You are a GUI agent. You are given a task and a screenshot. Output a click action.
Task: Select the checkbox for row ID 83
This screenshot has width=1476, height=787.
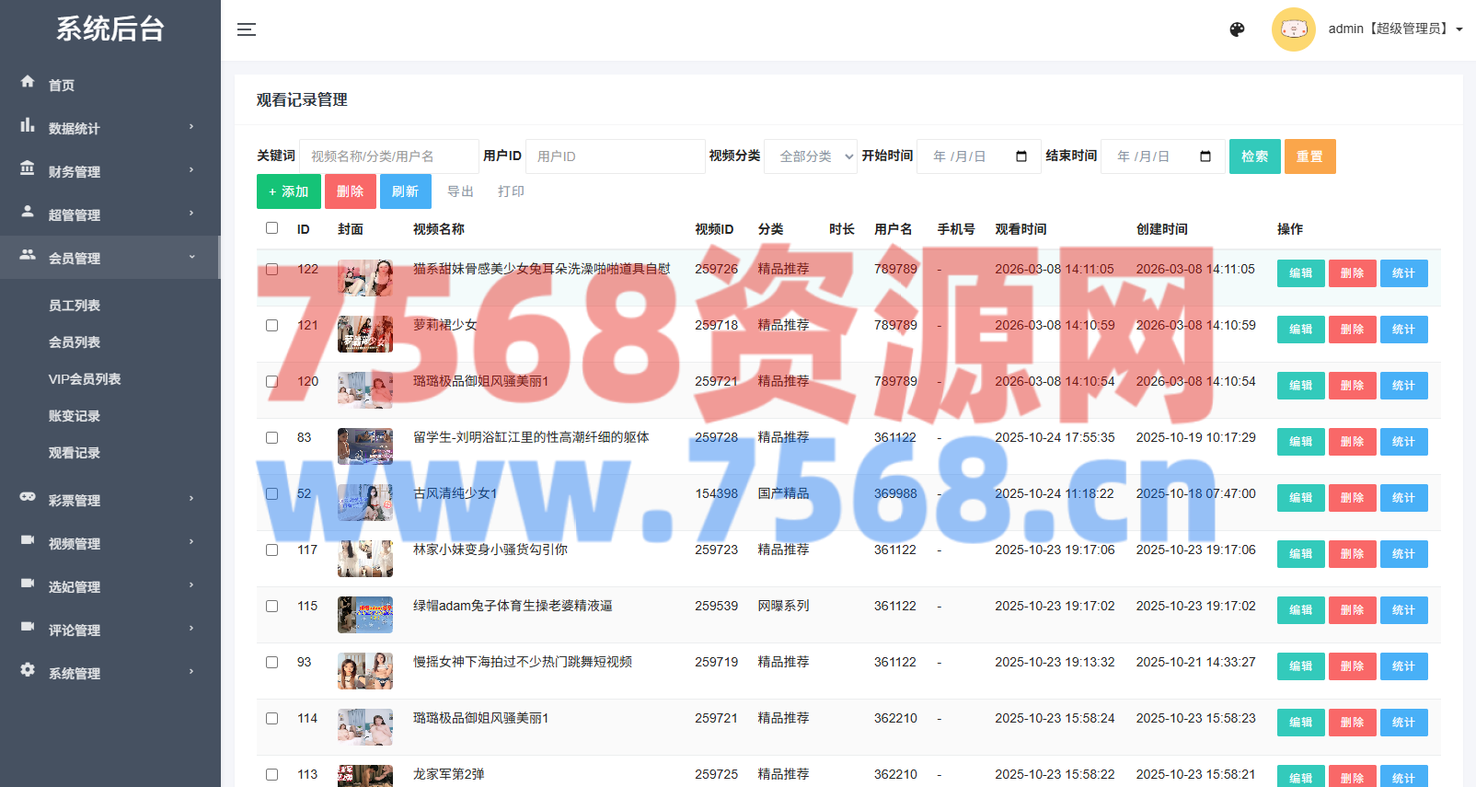271,438
